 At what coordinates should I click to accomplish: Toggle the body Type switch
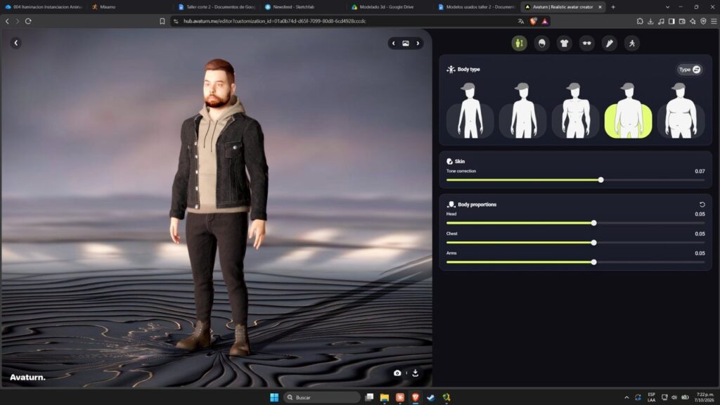click(690, 70)
